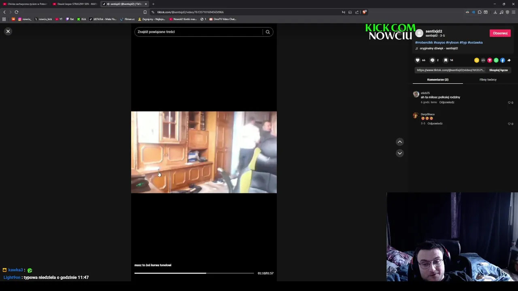The width and height of the screenshot is (518, 291).
Task: Send to friends with the red icon
Action: [x=490, y=60]
